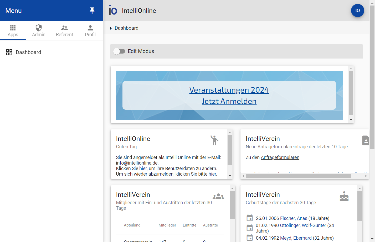The width and height of the screenshot is (375, 242).
Task: Open member Meyd, Eberhard
Action: [296, 238]
